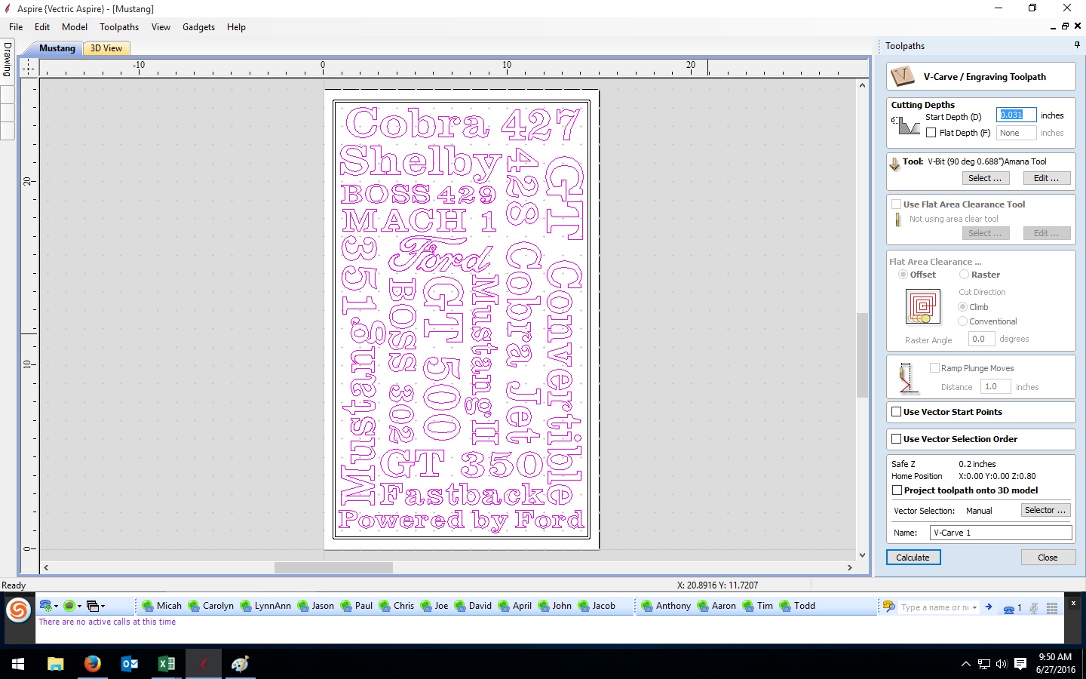The image size is (1086, 679).
Task: Toggle Ramp Plunge Moves checkbox
Action: click(934, 368)
